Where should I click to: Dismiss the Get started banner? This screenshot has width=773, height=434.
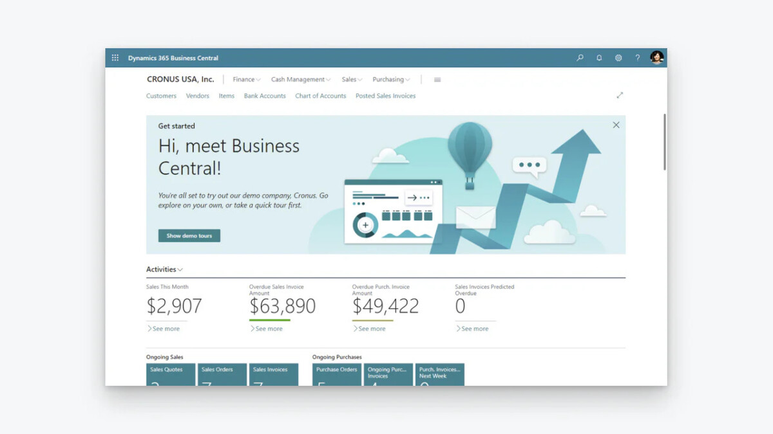click(616, 125)
